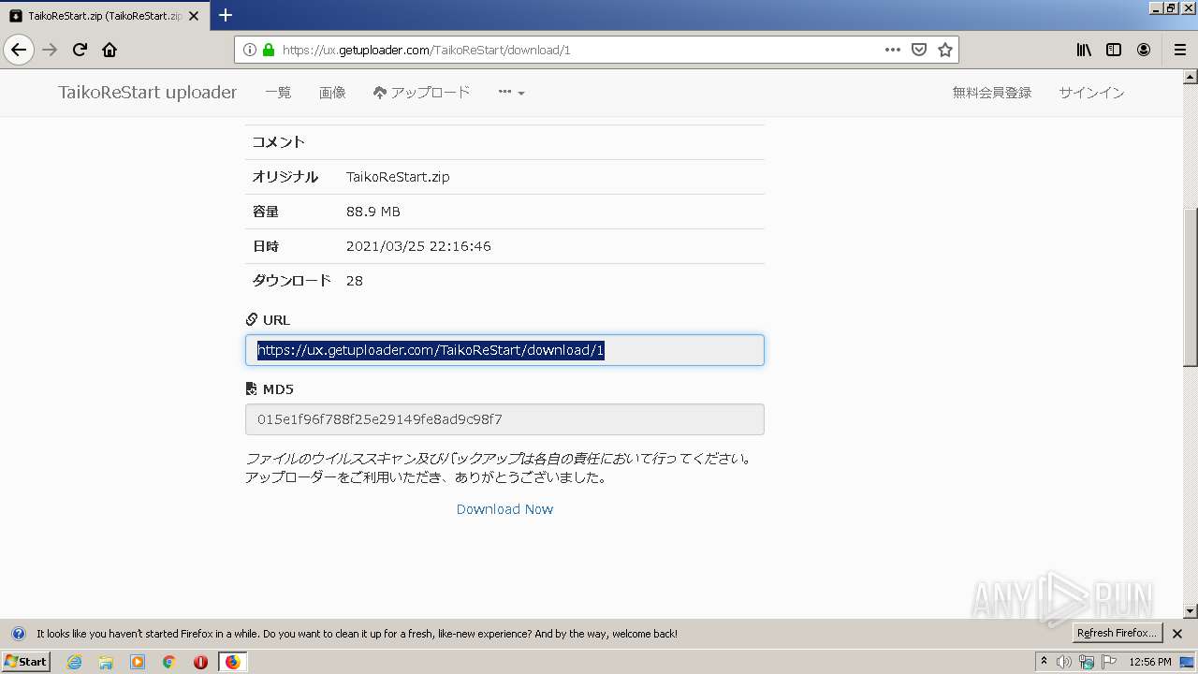
Task: Click the 2021/03/25 22:16:46 date value
Action: click(418, 246)
